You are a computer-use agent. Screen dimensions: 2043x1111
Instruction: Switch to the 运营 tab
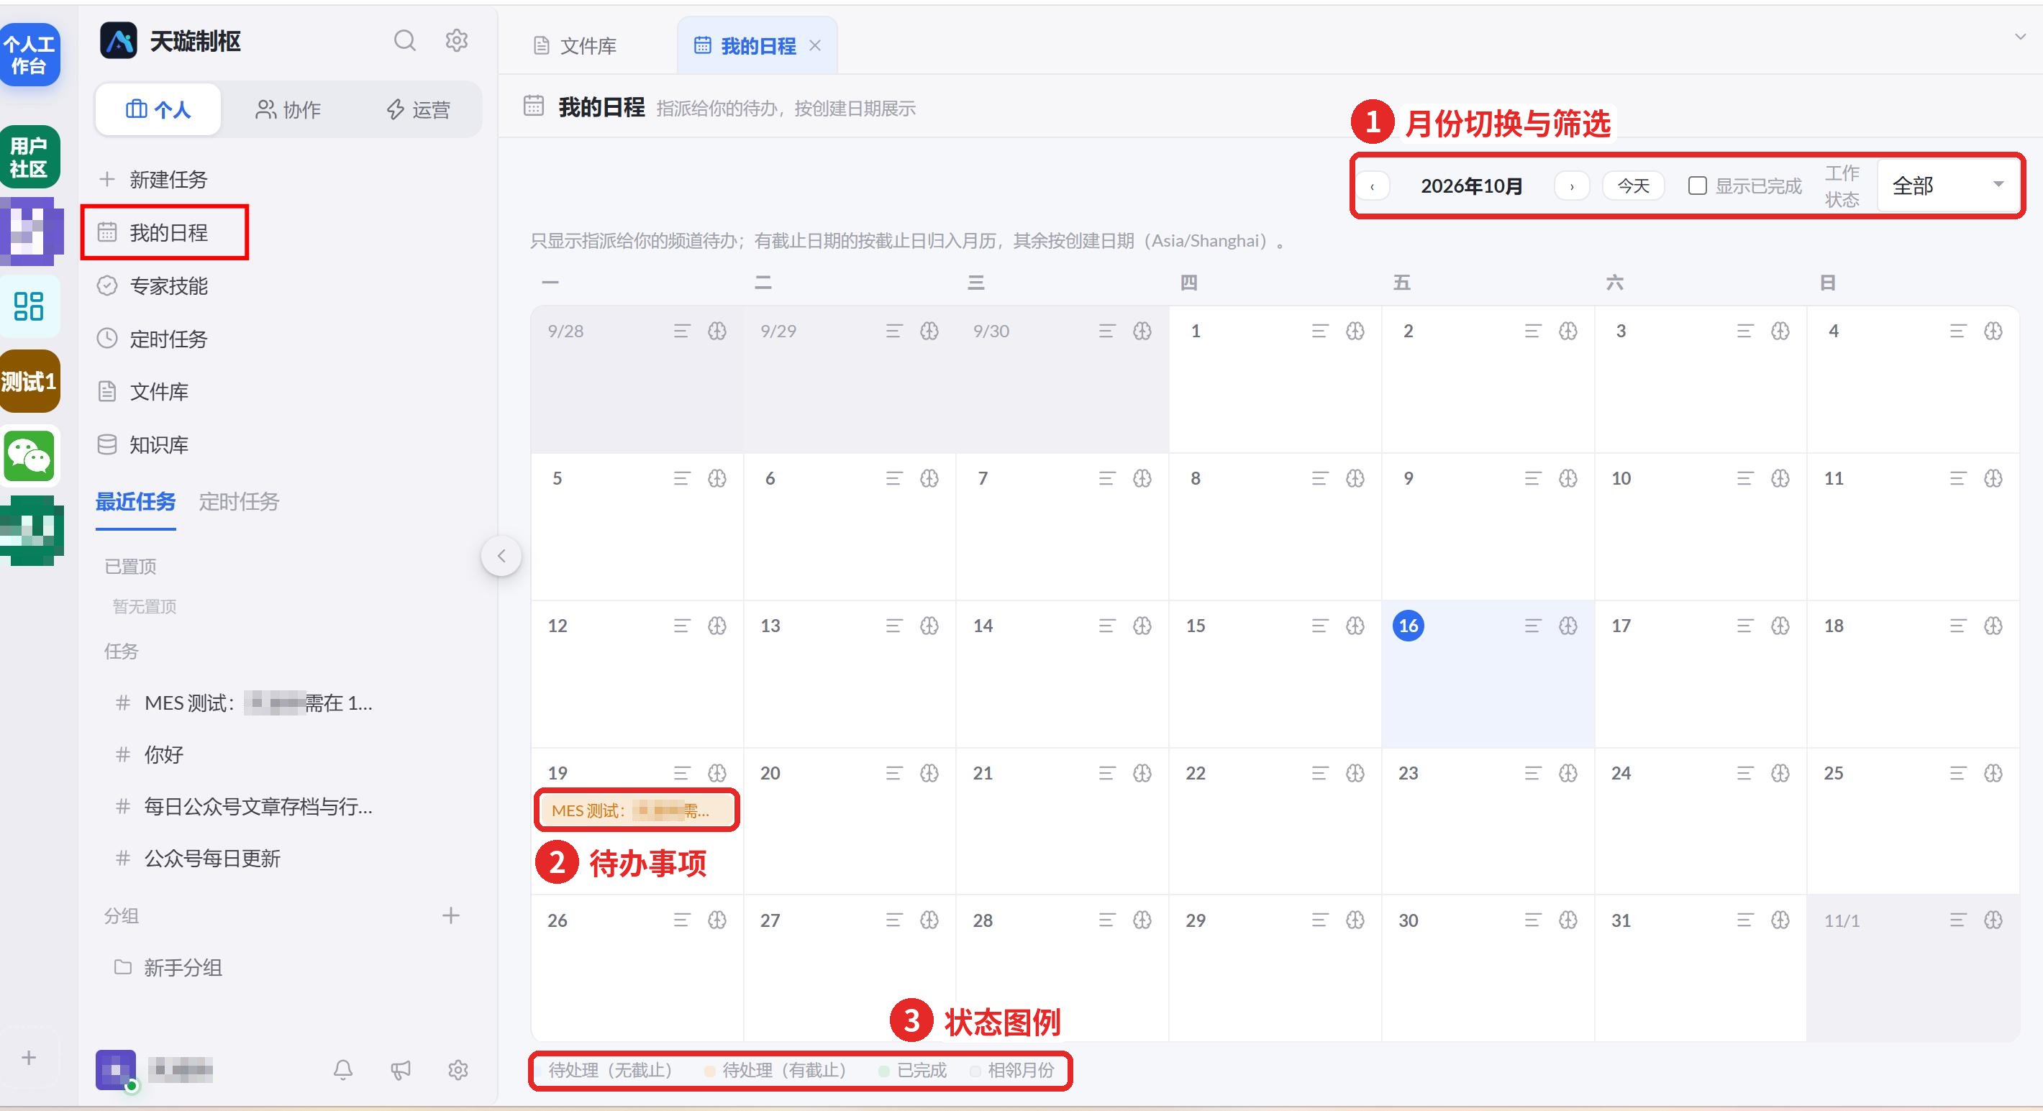coord(418,109)
